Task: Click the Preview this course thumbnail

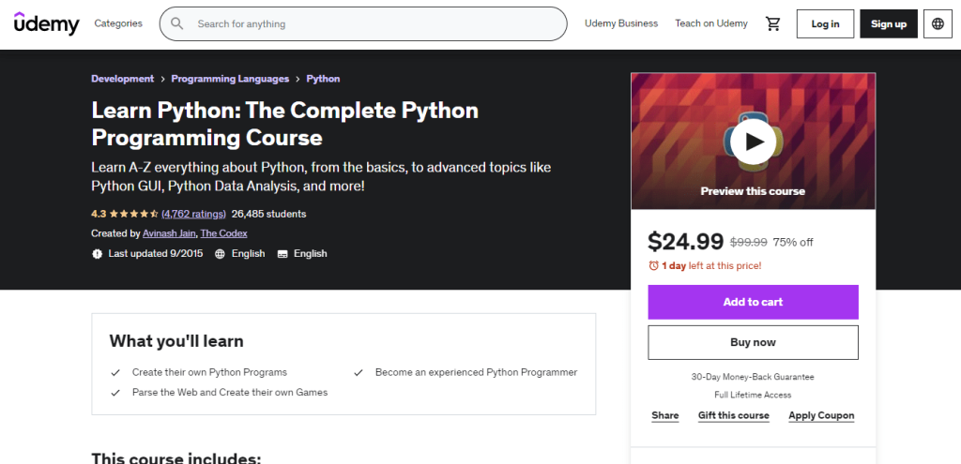Action: point(753,142)
